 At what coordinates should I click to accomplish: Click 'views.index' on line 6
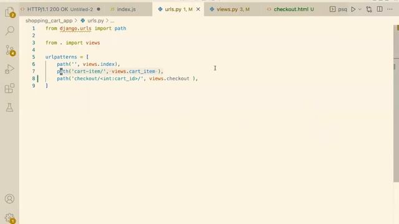click(x=99, y=64)
